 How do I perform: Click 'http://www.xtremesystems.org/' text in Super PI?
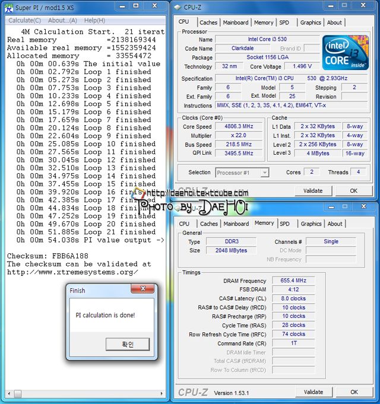click(x=72, y=272)
